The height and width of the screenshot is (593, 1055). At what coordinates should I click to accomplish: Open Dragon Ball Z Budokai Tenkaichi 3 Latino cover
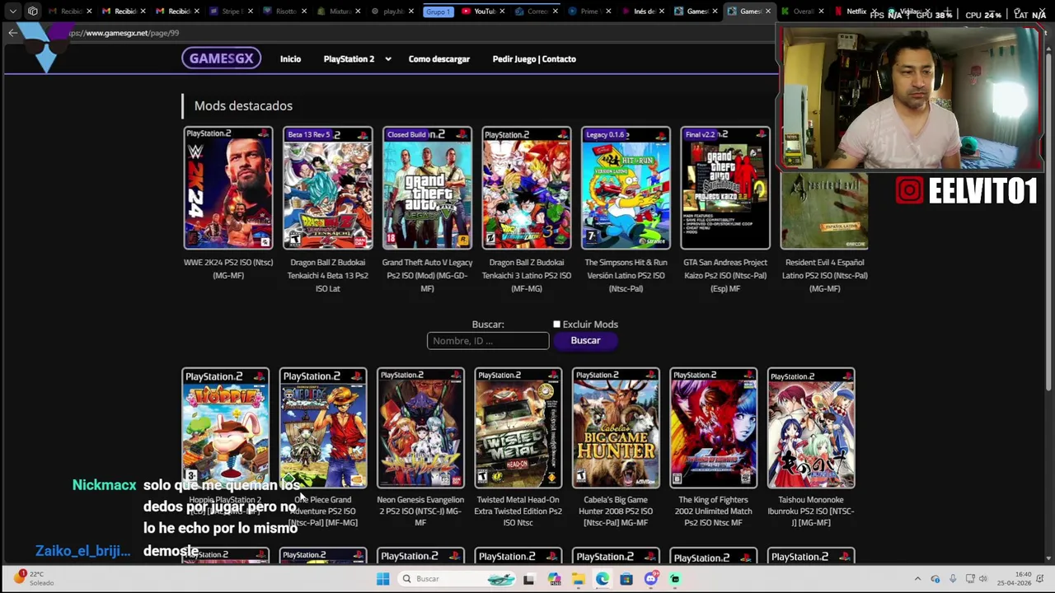527,188
